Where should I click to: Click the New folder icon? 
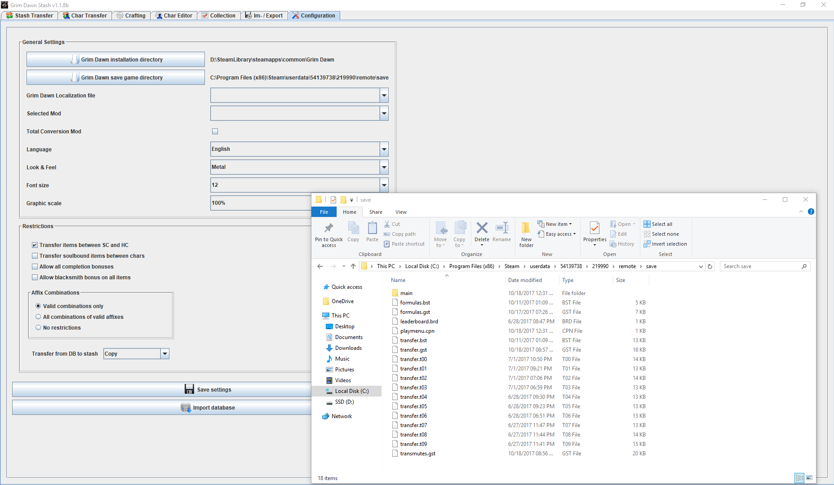526,228
